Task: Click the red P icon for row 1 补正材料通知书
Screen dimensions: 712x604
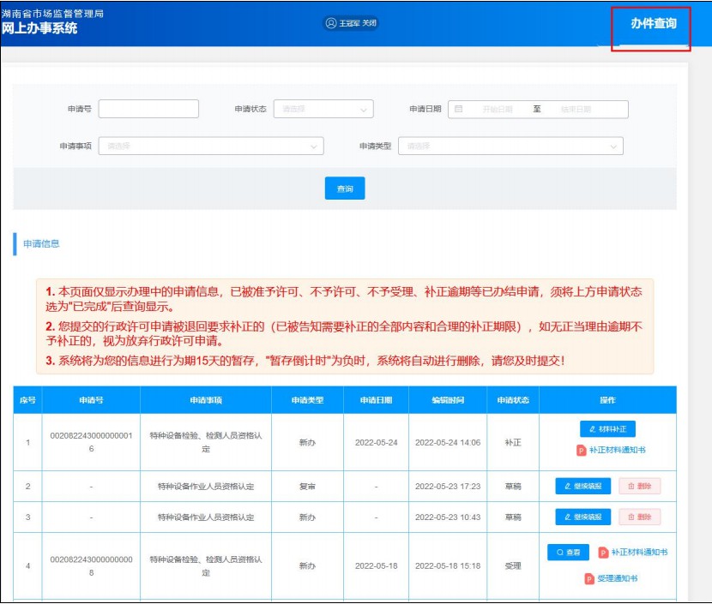Action: [x=581, y=450]
